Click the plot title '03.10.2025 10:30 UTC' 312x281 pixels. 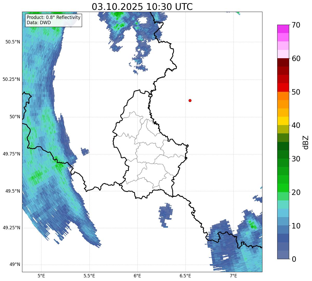coord(142,6)
